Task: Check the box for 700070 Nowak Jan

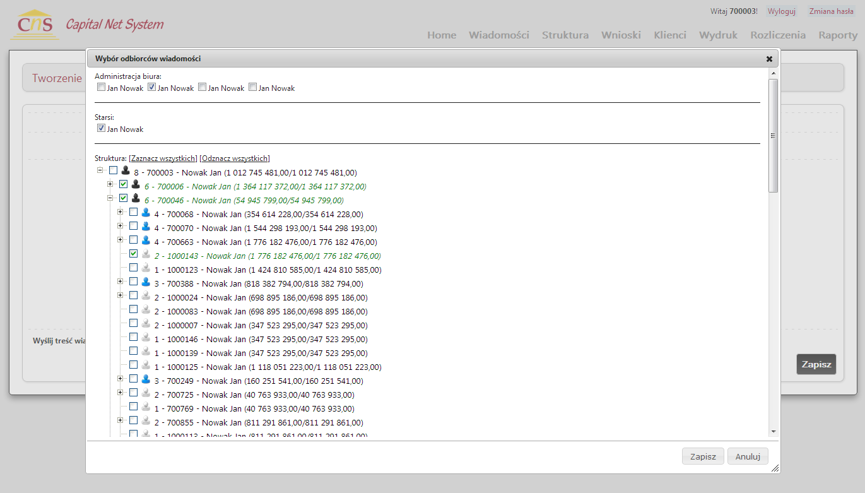Action: (133, 226)
